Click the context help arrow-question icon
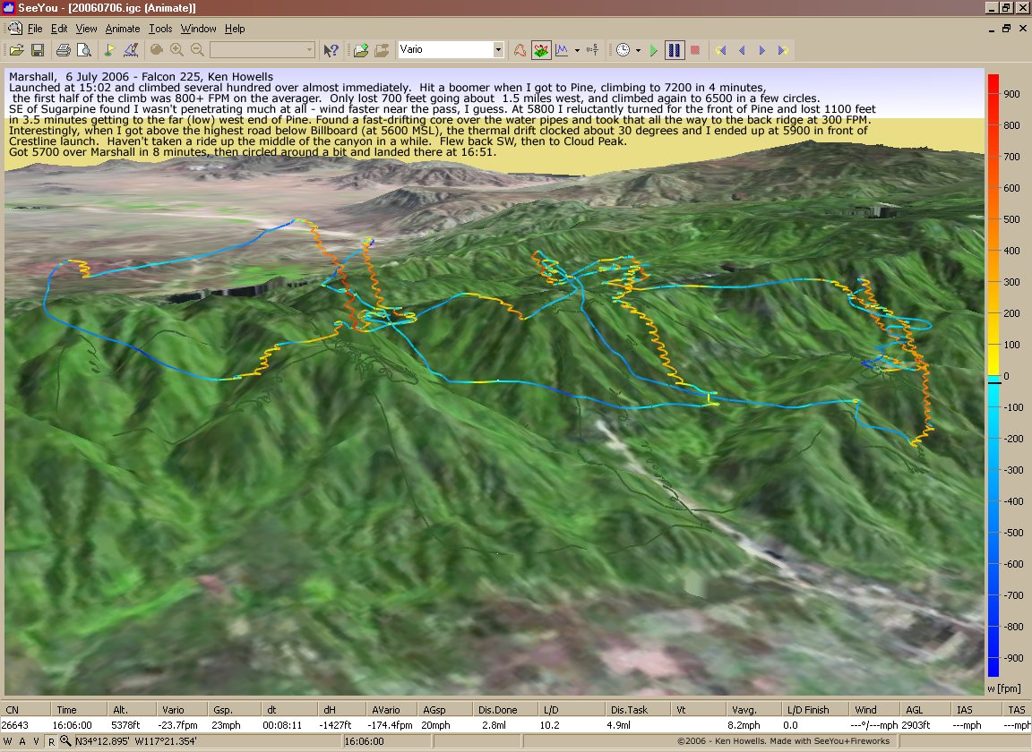This screenshot has height=752, width=1032. pos(331,50)
